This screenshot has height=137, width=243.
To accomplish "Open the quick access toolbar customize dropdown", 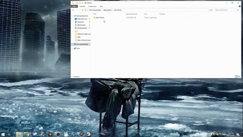I will tap(82, 3).
